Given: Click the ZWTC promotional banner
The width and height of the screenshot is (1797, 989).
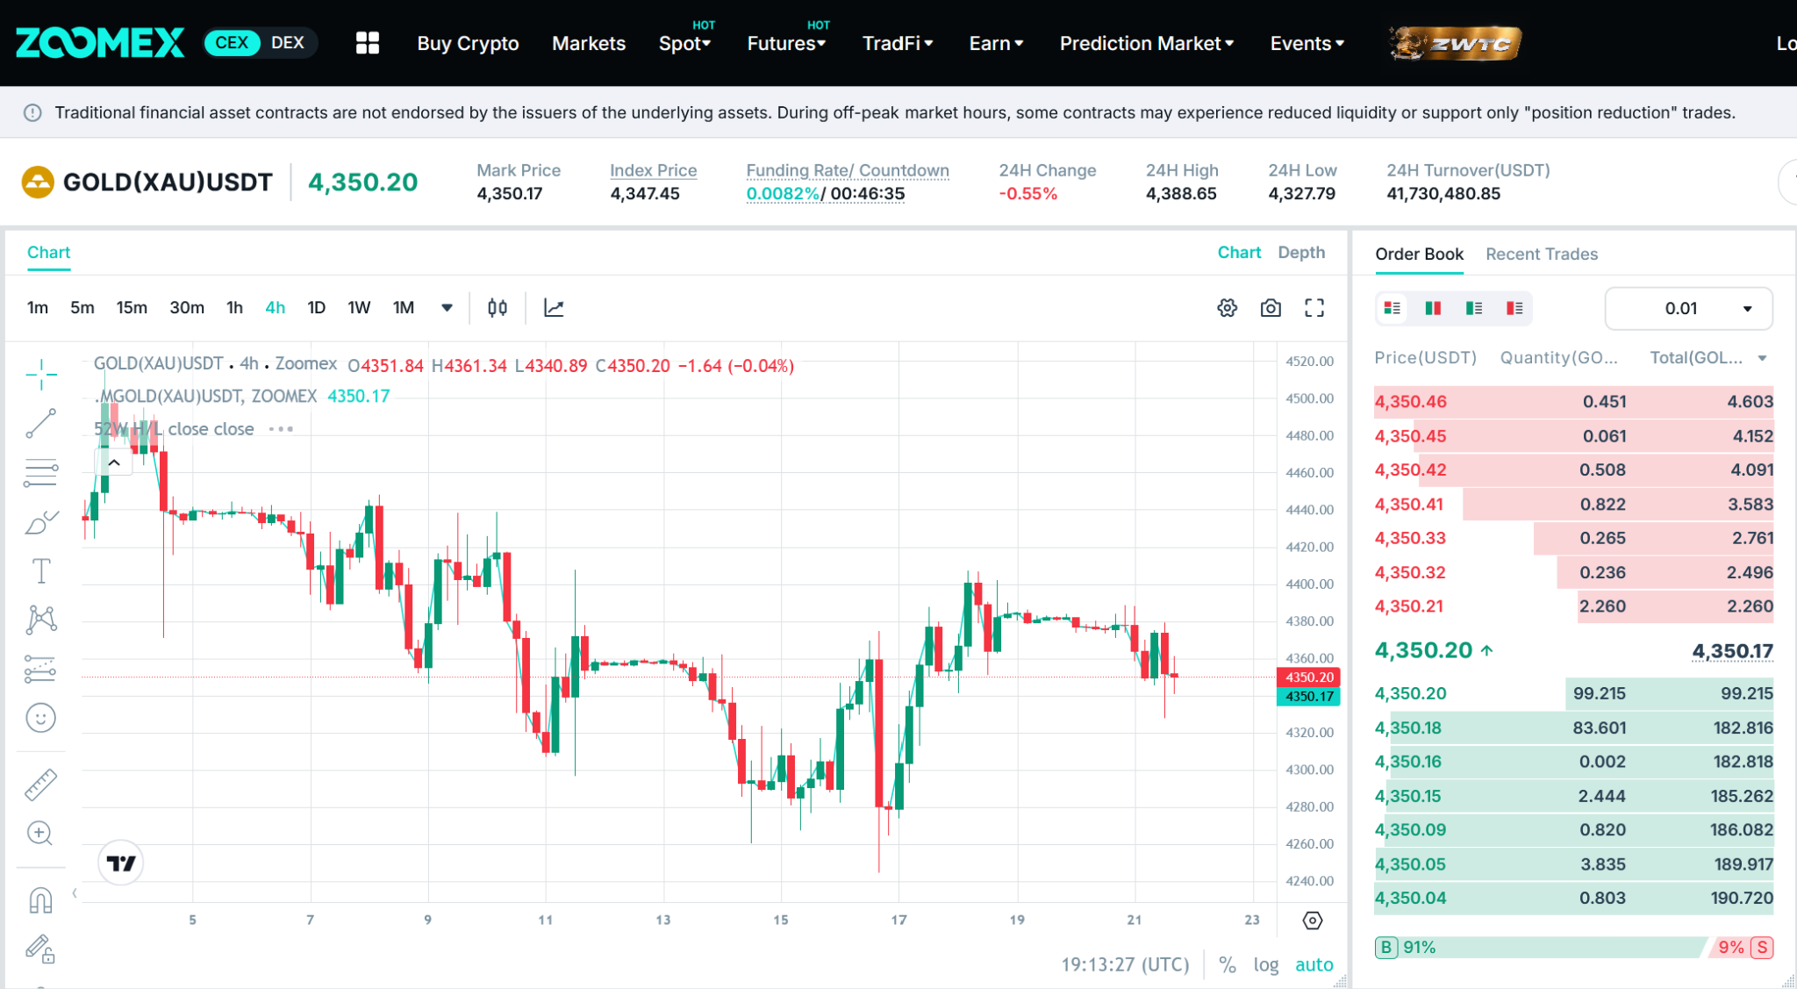Looking at the screenshot, I should coord(1456,43).
